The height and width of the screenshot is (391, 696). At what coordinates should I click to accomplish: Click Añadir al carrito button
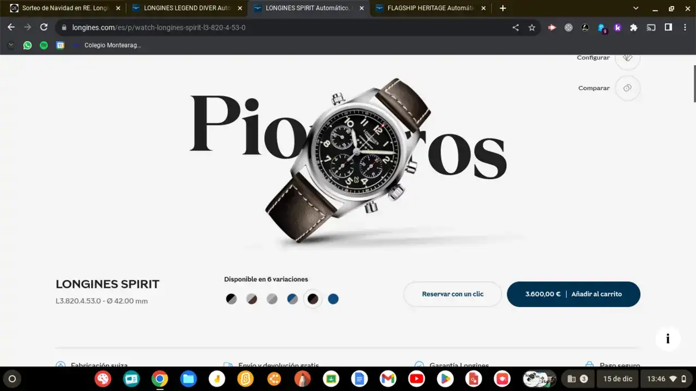tap(596, 294)
